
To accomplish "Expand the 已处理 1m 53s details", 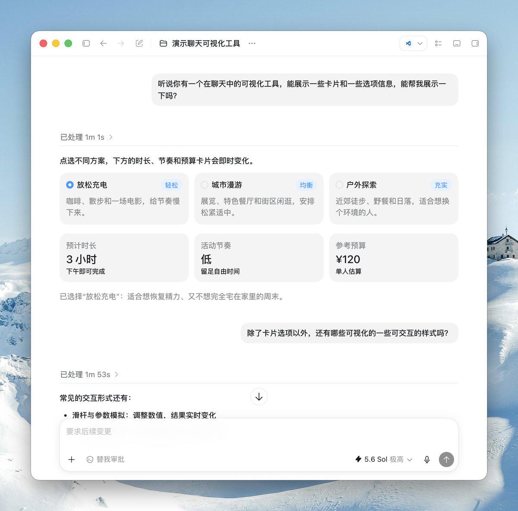I will click(x=89, y=375).
